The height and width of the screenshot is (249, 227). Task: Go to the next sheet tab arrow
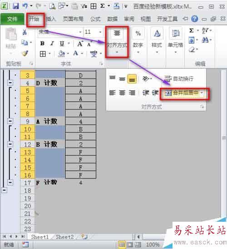(16, 237)
